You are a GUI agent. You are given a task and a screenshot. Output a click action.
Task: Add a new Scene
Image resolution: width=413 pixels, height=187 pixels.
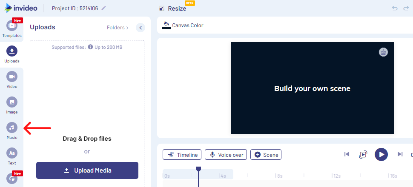(266, 155)
